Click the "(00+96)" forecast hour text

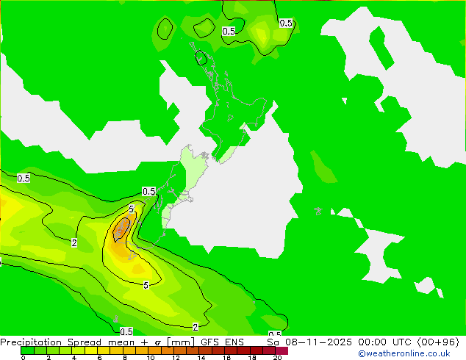point(438,342)
